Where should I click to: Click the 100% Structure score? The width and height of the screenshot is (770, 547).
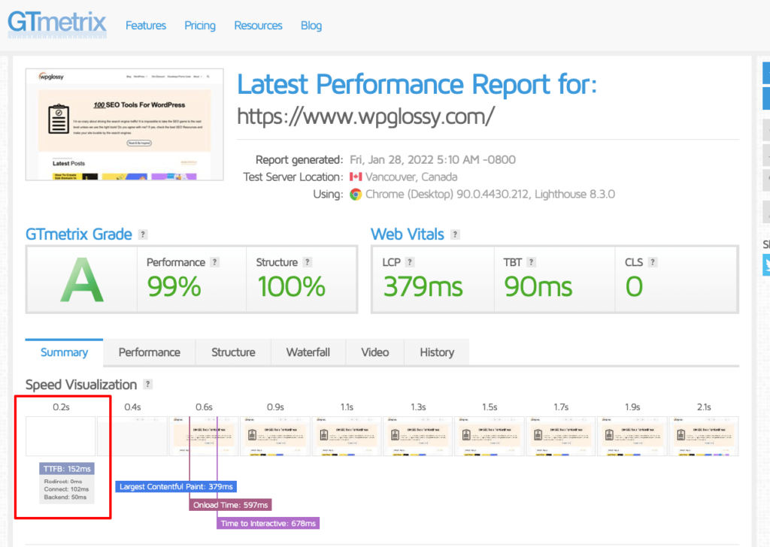(291, 286)
